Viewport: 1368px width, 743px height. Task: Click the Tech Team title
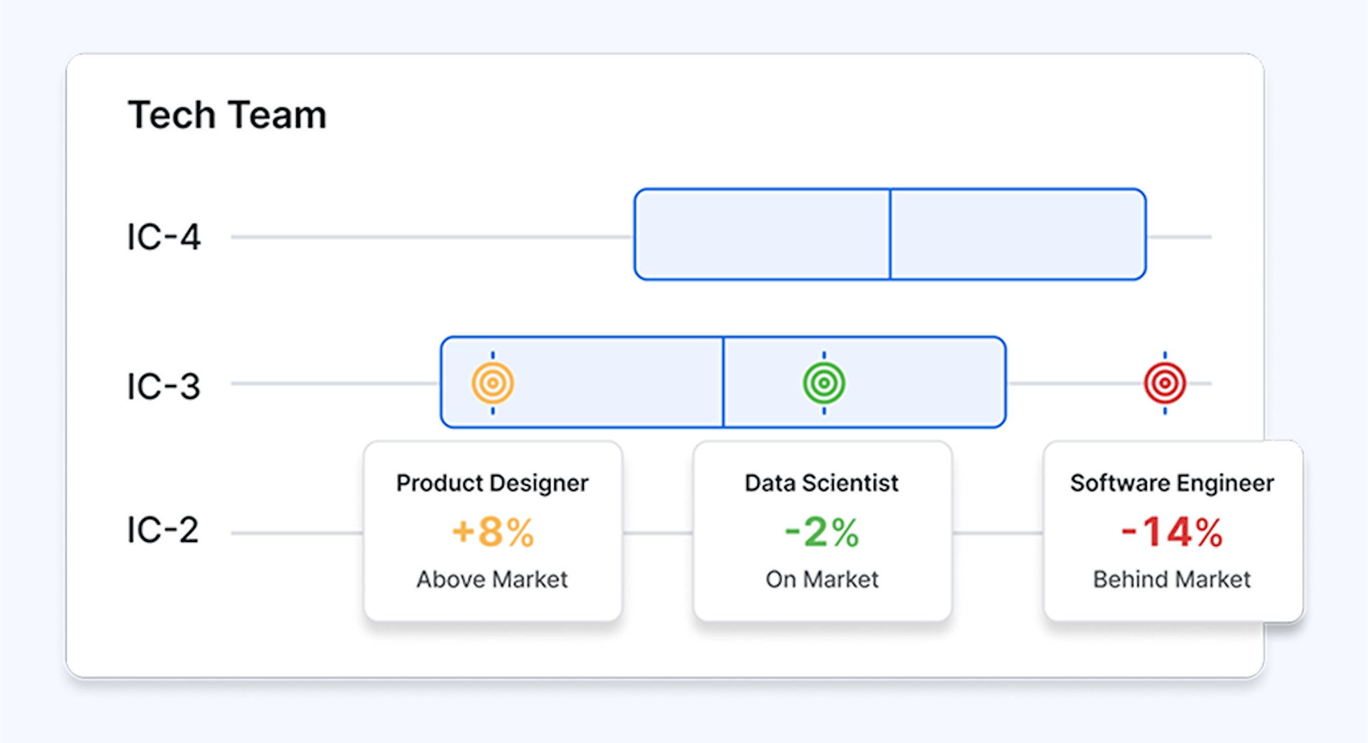[x=227, y=115]
